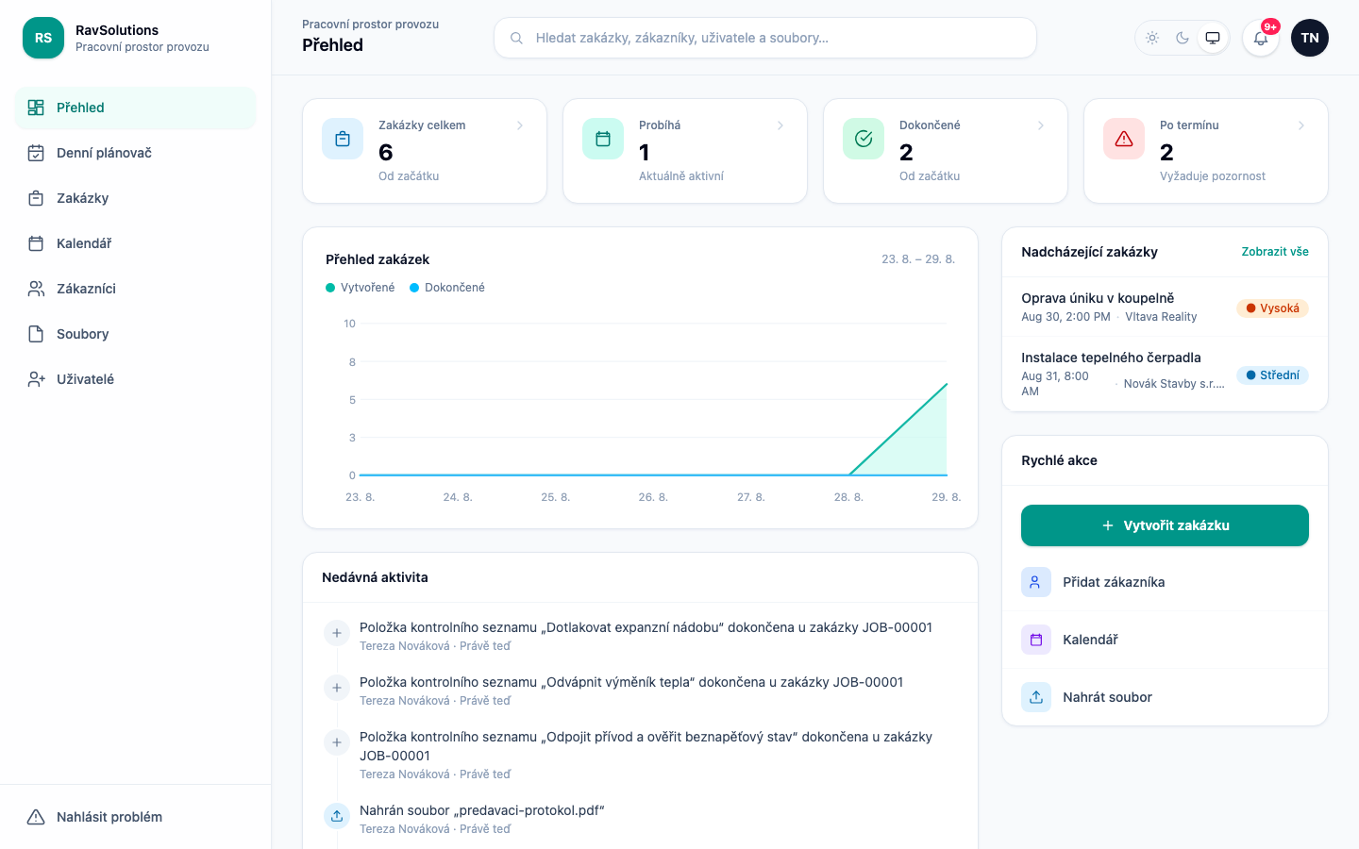Open Denní plánovač in sidebar
1359x849 pixels.
point(136,153)
